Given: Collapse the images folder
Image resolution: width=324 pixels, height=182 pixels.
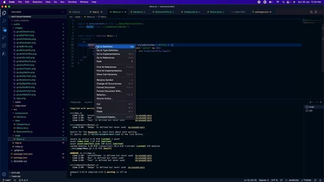Looking at the screenshot, I should pyautogui.click(x=19, y=28).
